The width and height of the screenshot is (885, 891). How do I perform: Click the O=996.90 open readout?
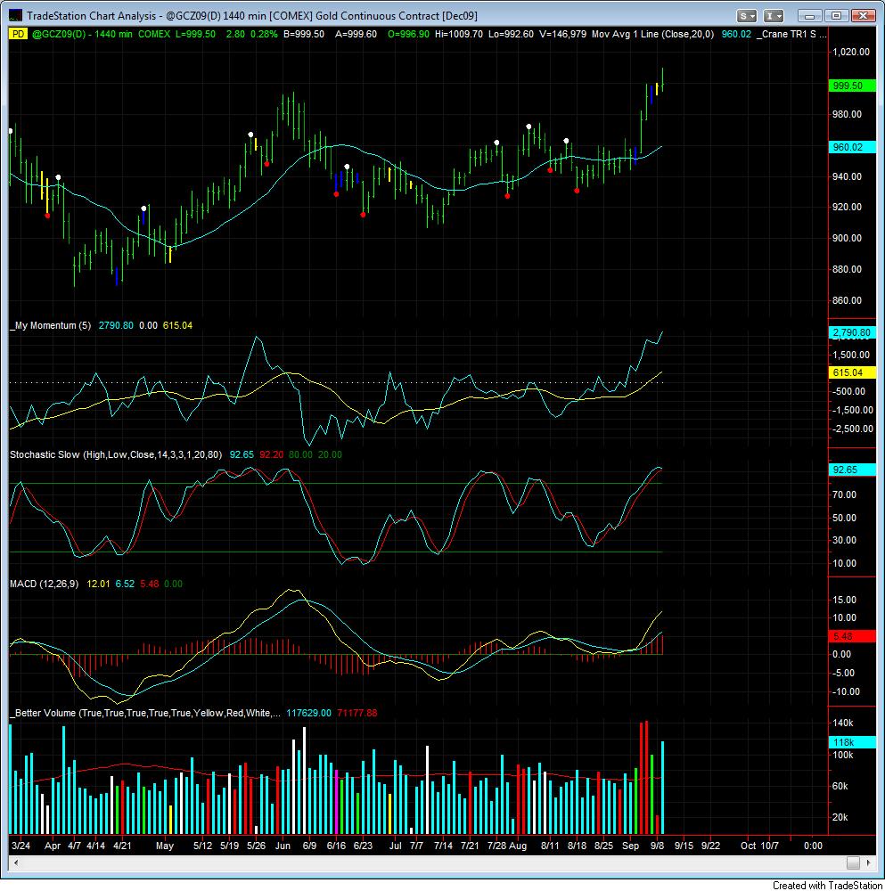[x=409, y=34]
